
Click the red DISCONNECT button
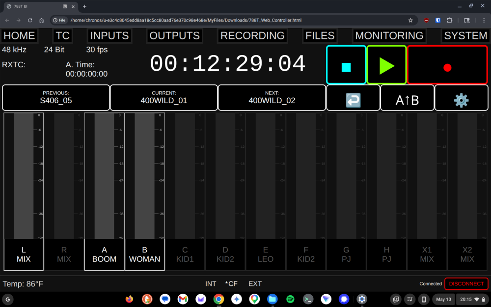466,284
